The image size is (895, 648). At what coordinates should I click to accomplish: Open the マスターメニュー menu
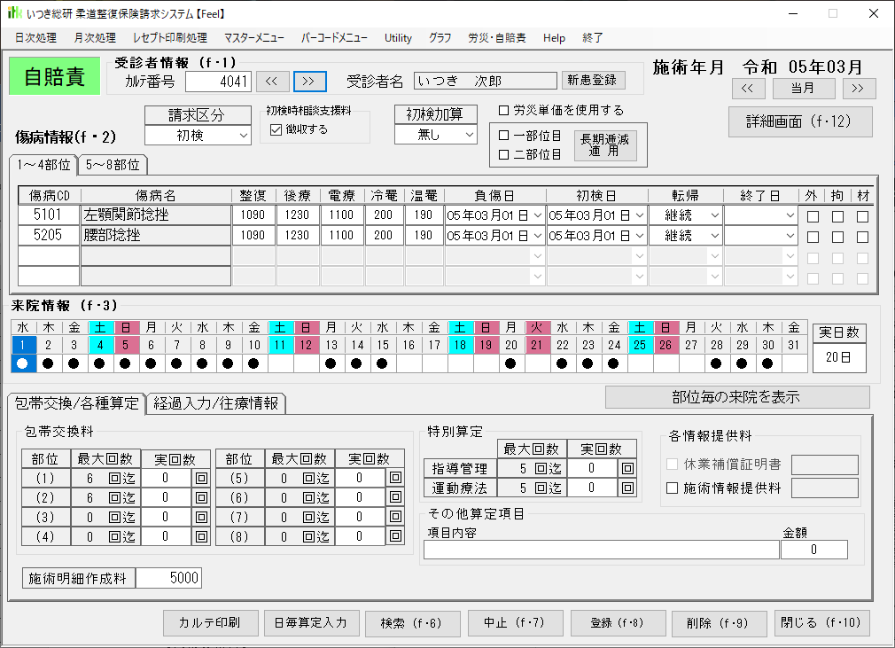click(253, 38)
